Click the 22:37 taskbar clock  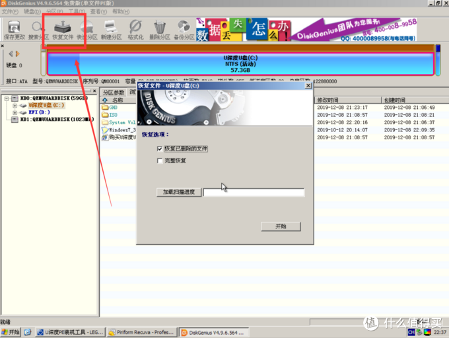(440, 332)
